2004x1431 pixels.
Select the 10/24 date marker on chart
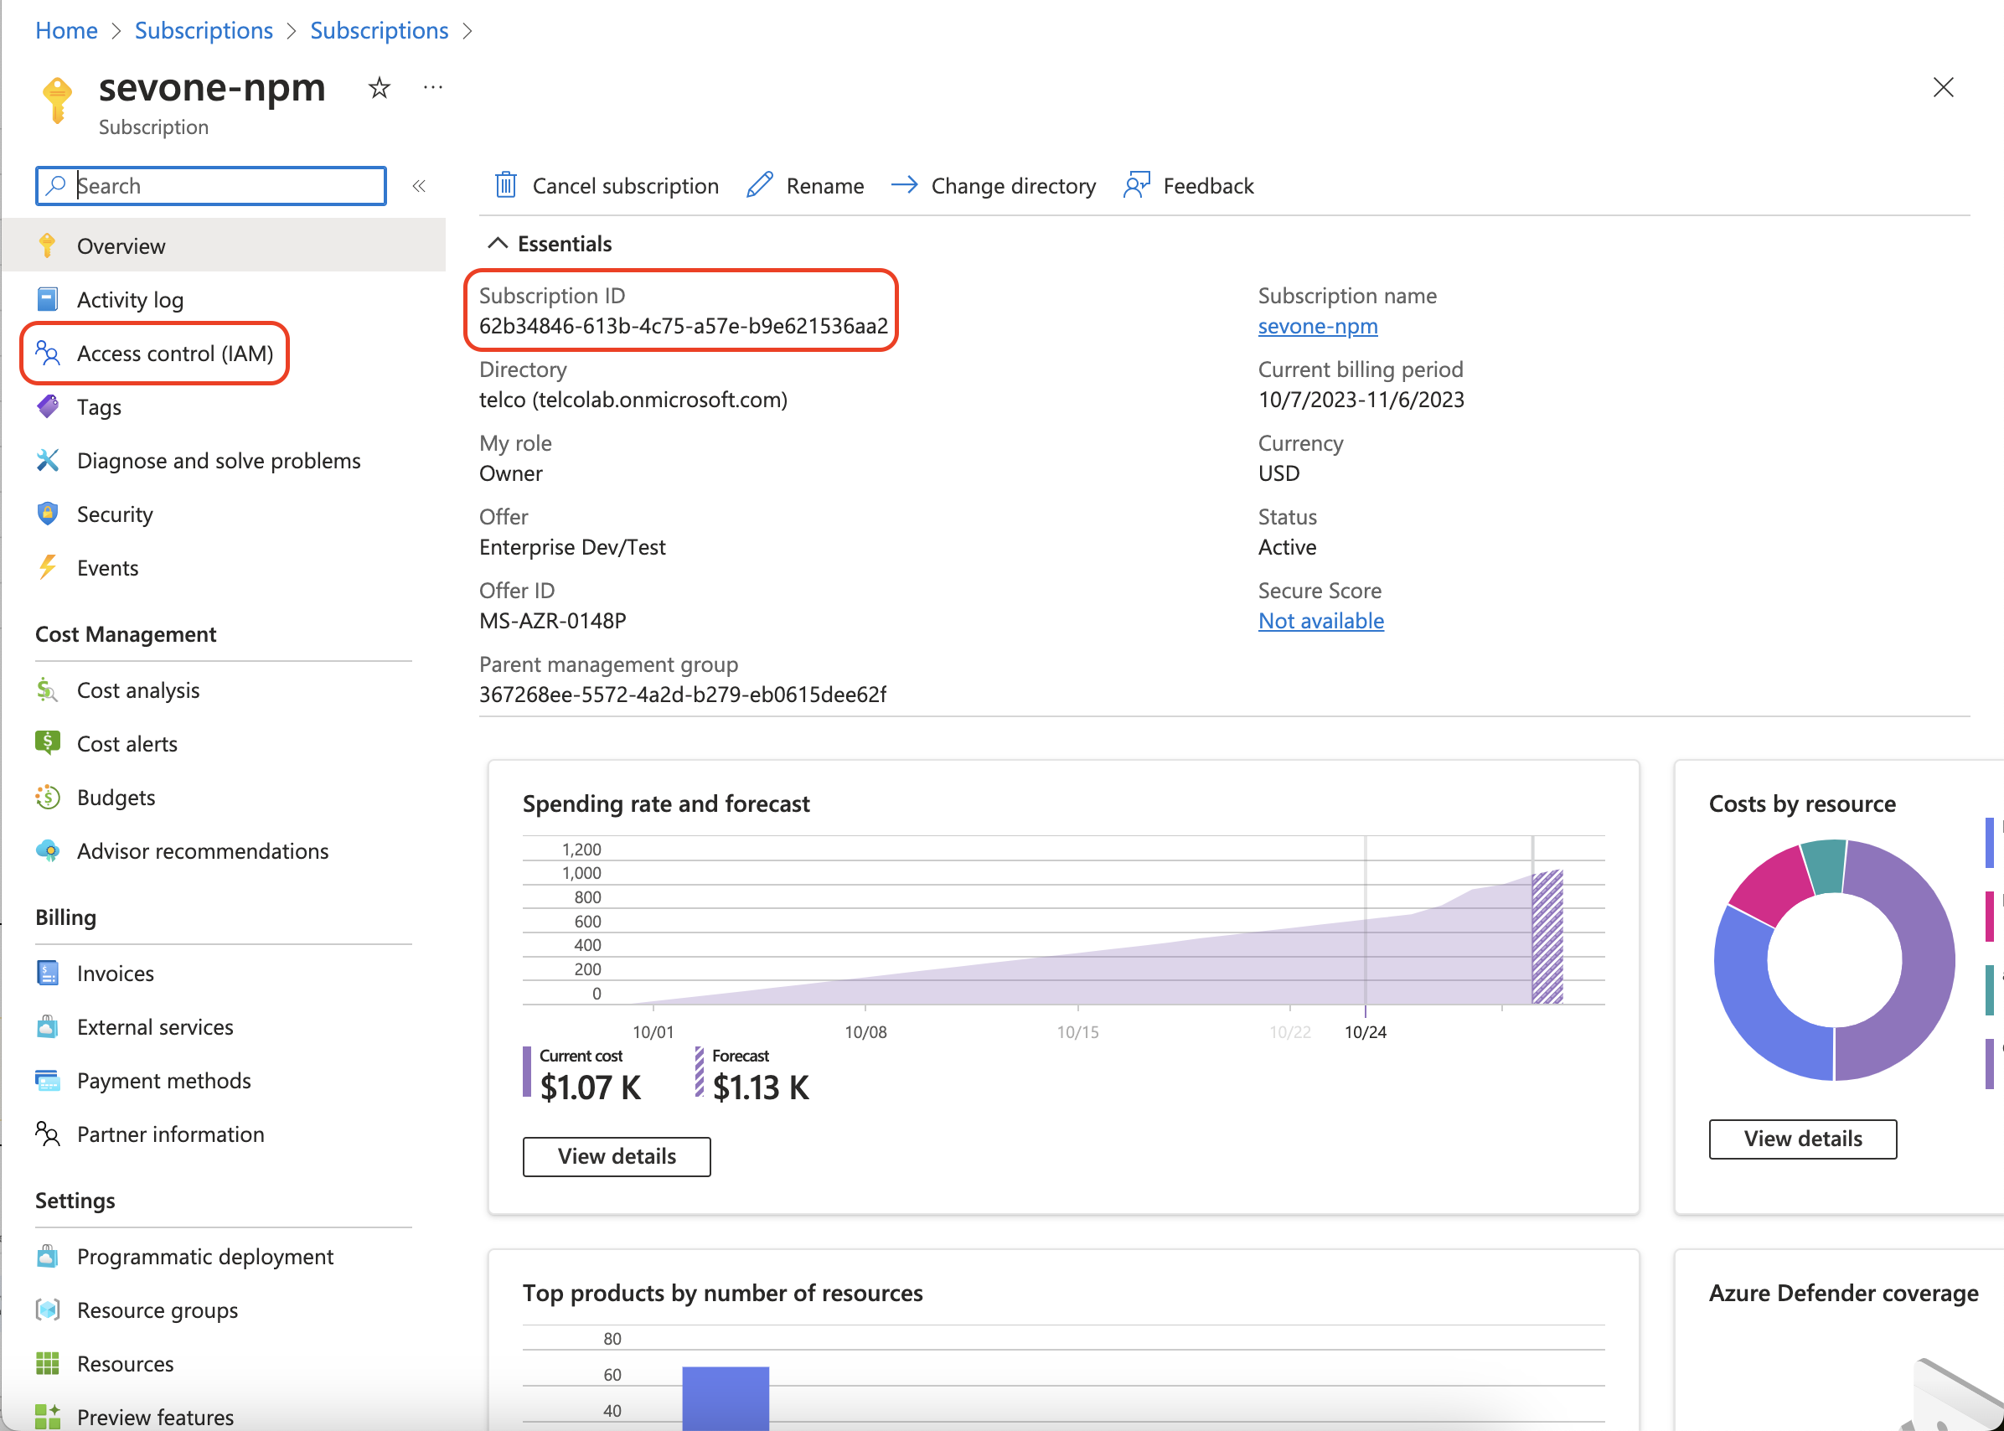coord(1365,1032)
